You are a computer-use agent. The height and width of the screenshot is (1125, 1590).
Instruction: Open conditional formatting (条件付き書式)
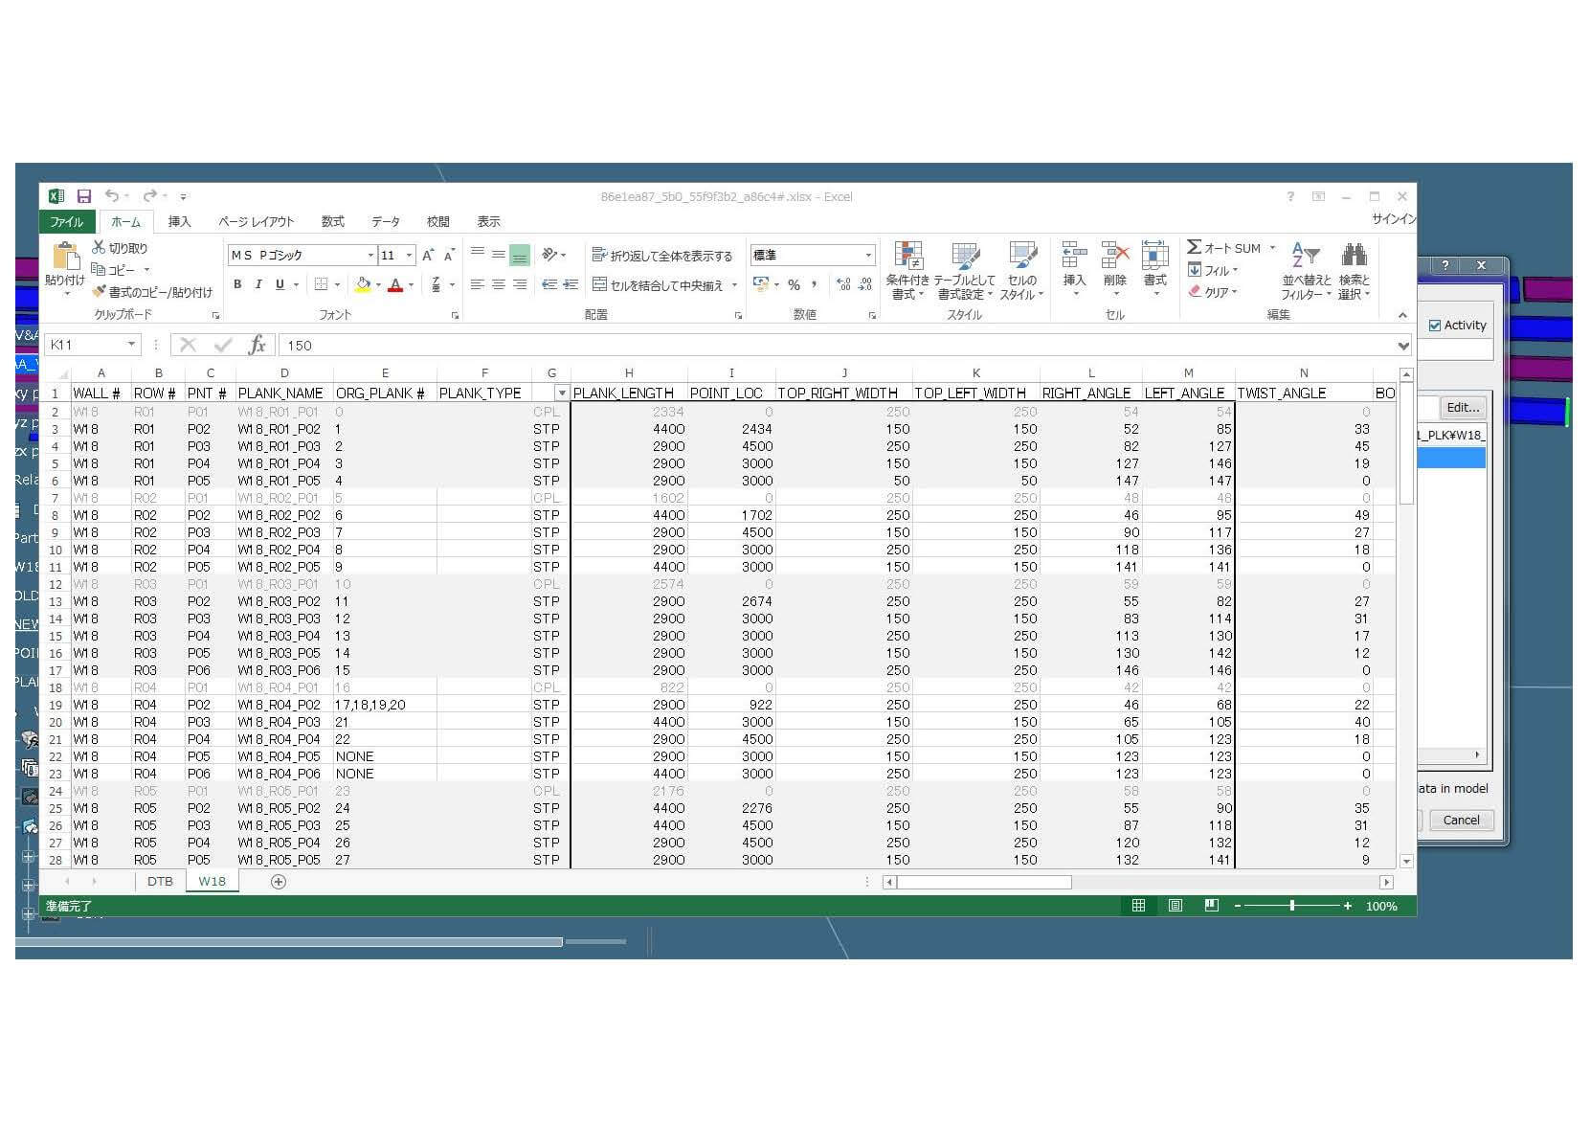click(x=907, y=271)
